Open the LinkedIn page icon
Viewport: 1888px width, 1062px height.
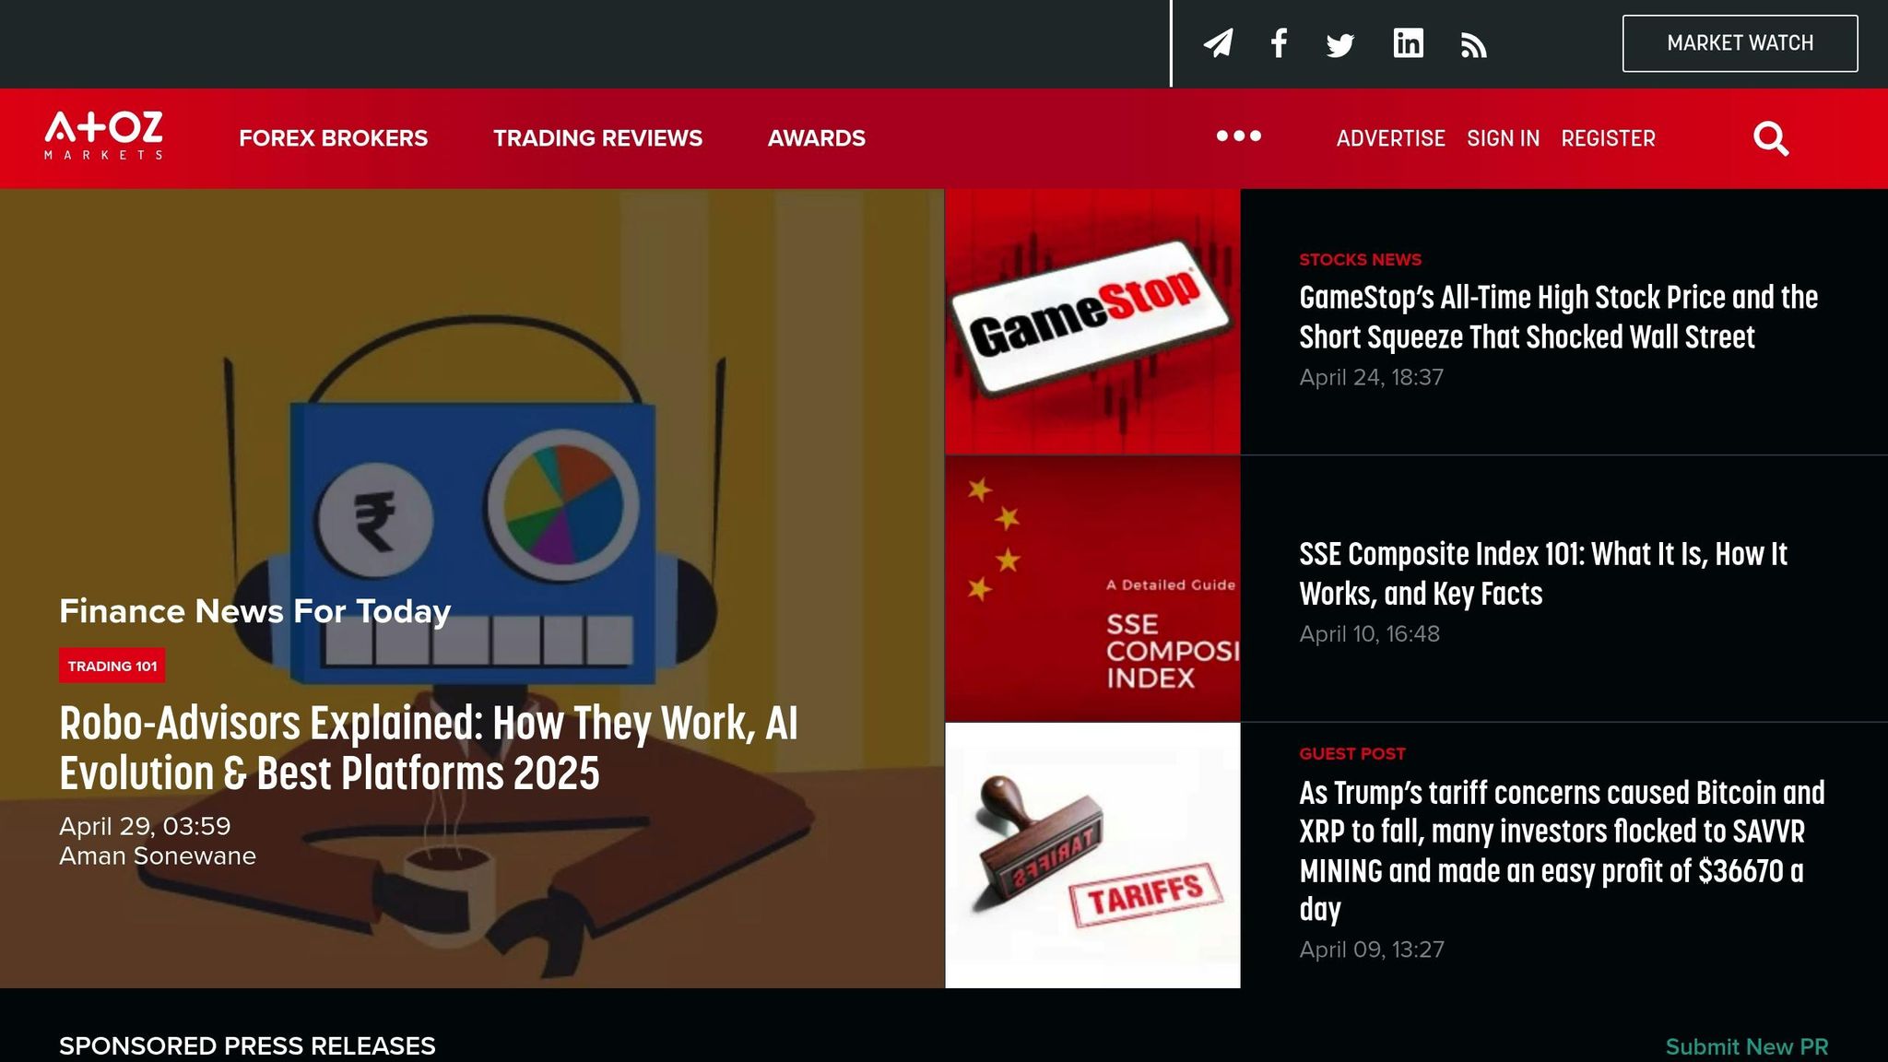tap(1408, 43)
